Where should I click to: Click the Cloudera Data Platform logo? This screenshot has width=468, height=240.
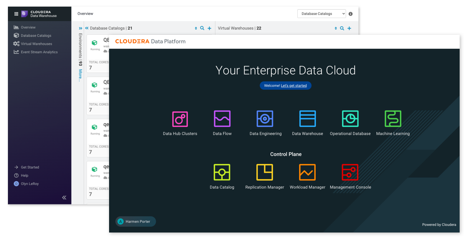click(150, 41)
